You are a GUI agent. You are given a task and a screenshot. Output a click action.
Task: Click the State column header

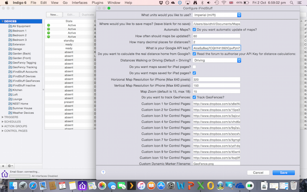coord(69,21)
